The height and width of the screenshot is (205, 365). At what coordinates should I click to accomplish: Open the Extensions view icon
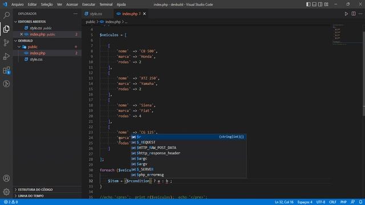[x=6, y=70]
